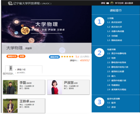Image resolution: width=140 pixels, height=116 pixels.
Task: Open section 1.4 功和能
Action: click(112, 36)
